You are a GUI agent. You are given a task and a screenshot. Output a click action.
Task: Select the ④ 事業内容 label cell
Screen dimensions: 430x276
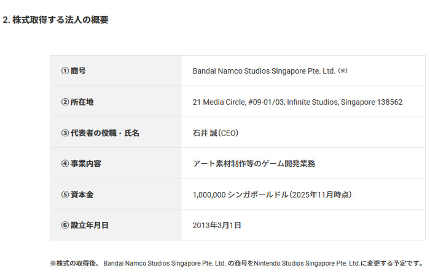click(x=82, y=163)
